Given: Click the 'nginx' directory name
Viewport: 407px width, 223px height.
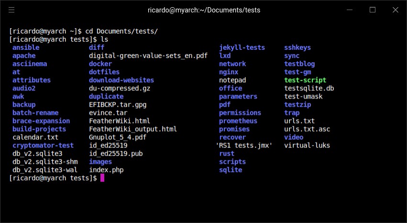Looking at the screenshot, I should pos(229,72).
